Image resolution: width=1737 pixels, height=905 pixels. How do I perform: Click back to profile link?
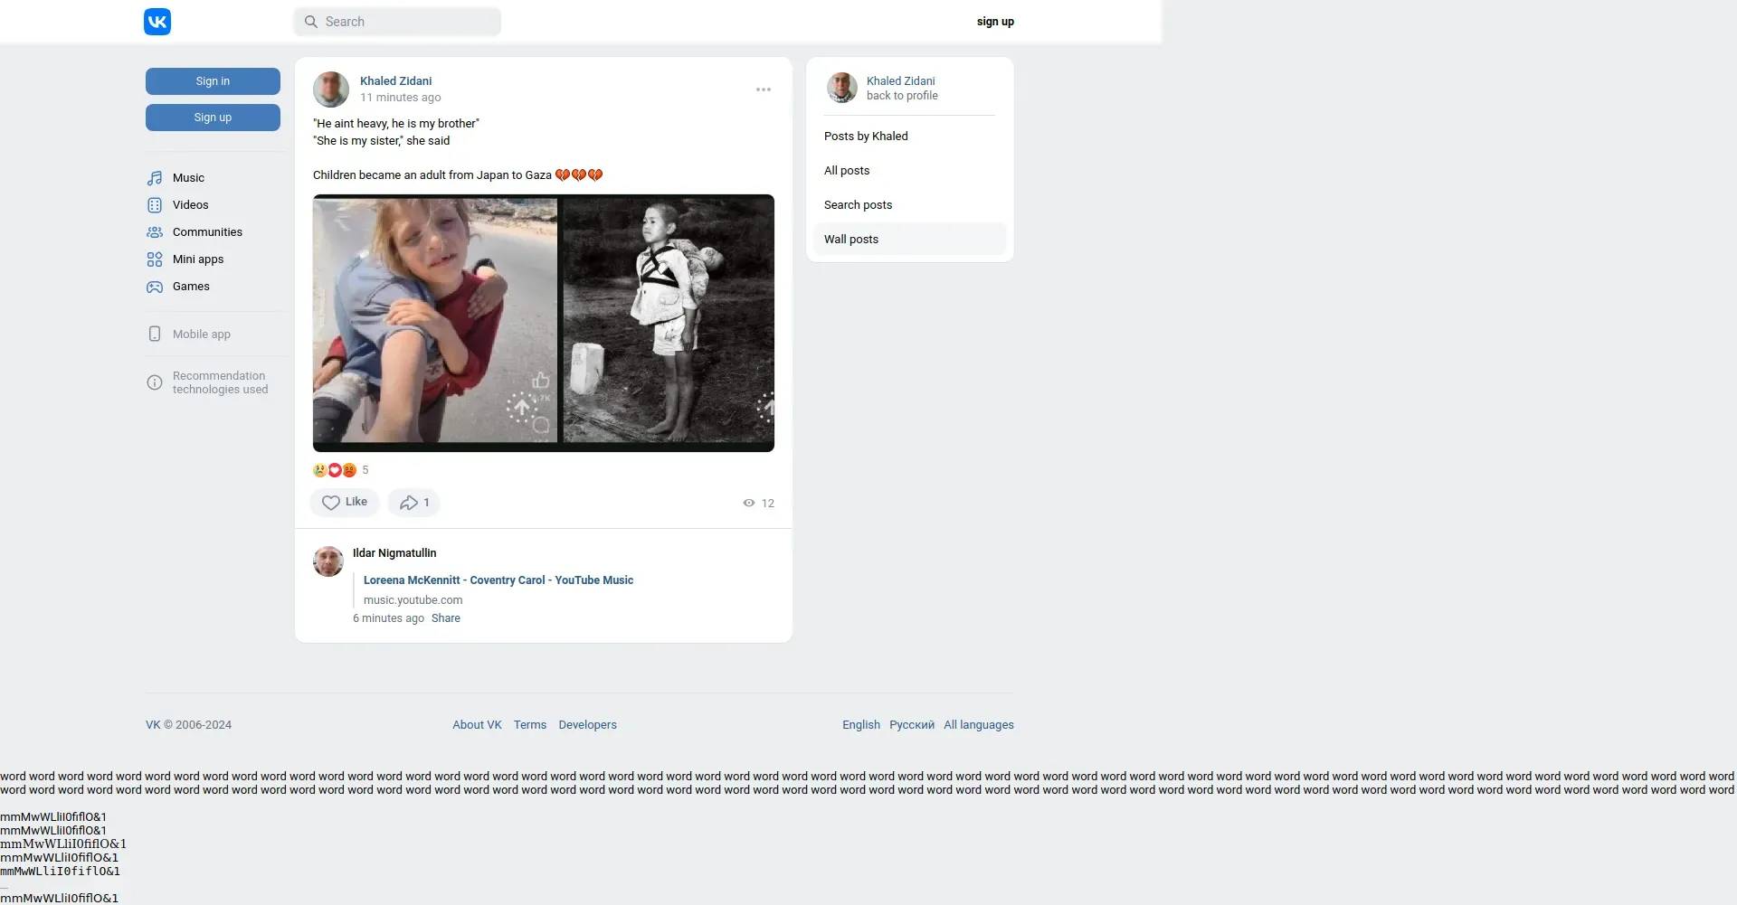click(x=902, y=96)
